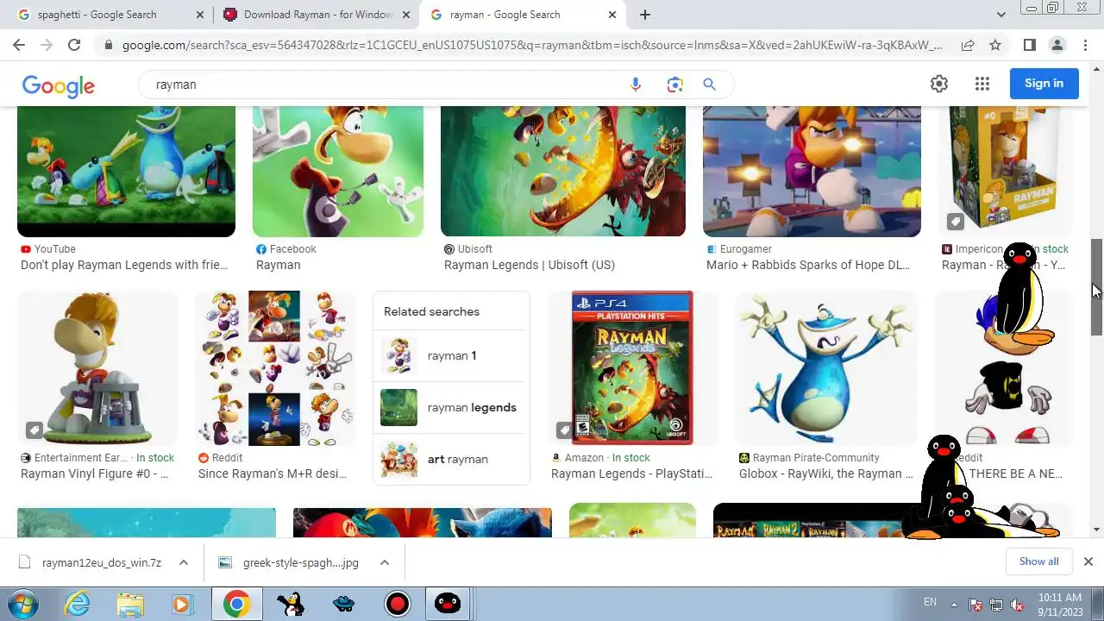Screen dimensions: 1104x621
Task: Click the browser forward arrow
Action: (47, 45)
